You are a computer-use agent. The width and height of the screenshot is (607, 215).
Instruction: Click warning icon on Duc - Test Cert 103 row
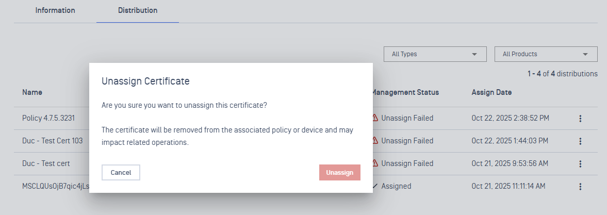(375, 141)
